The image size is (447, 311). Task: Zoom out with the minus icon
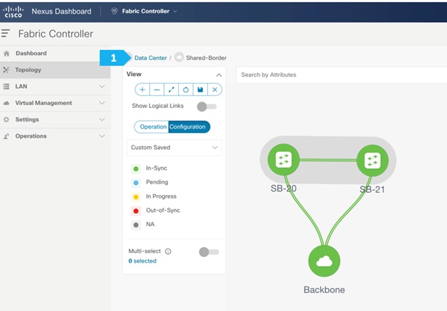[x=157, y=90]
